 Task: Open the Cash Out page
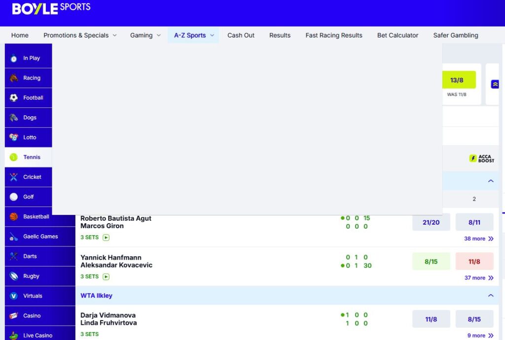coord(241,35)
